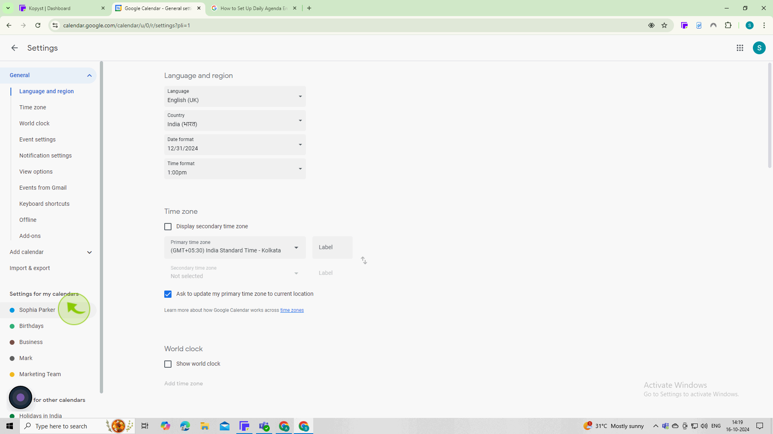Collapse the General section
This screenshot has width=773, height=434.
tap(89, 76)
